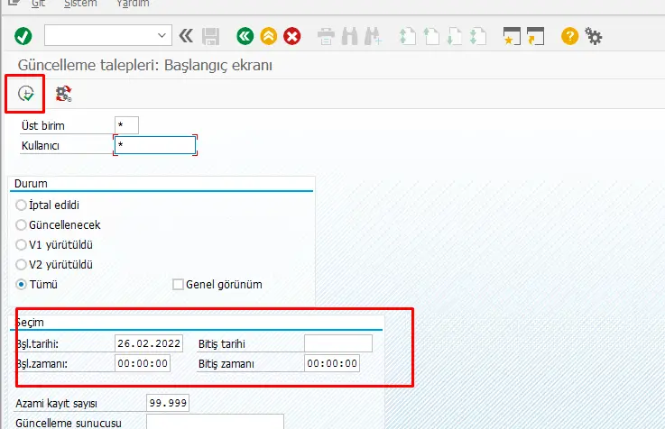Click the Execute clock icon

coord(26,93)
